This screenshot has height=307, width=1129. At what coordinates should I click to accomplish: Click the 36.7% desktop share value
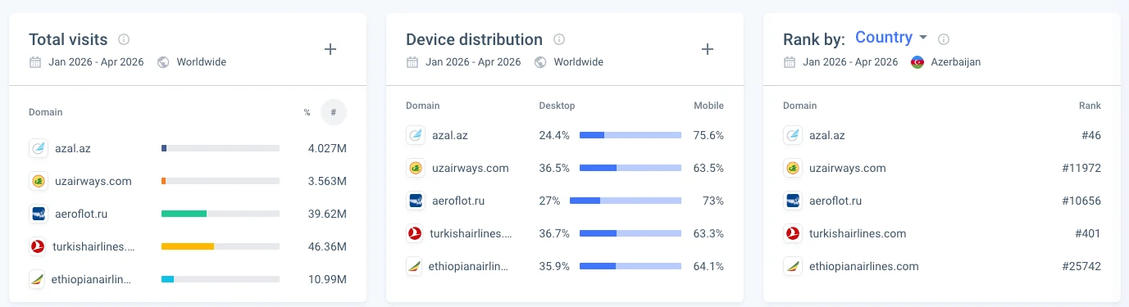(x=554, y=233)
